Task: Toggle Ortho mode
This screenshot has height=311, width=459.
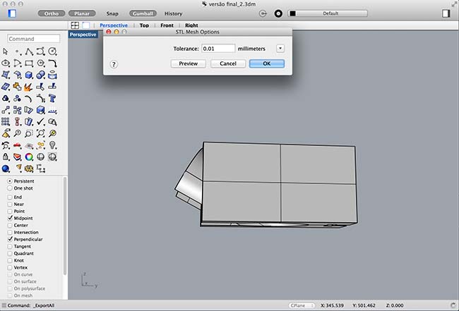Action: pyautogui.click(x=52, y=13)
